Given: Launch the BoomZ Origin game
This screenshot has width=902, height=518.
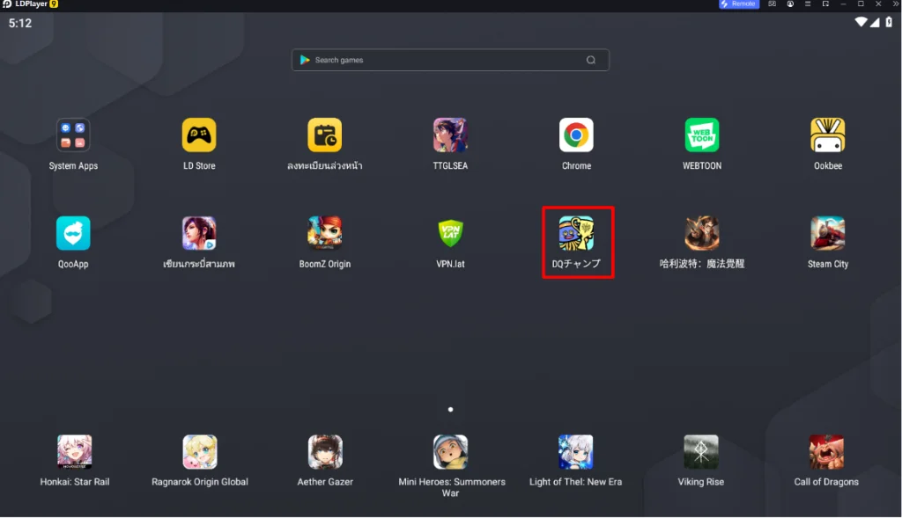Looking at the screenshot, I should (x=324, y=233).
